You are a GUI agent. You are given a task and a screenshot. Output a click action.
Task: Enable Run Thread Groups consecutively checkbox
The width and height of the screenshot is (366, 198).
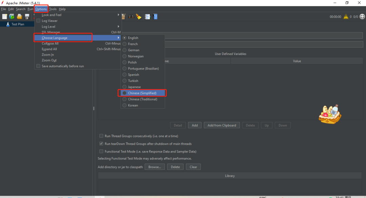tap(101, 136)
